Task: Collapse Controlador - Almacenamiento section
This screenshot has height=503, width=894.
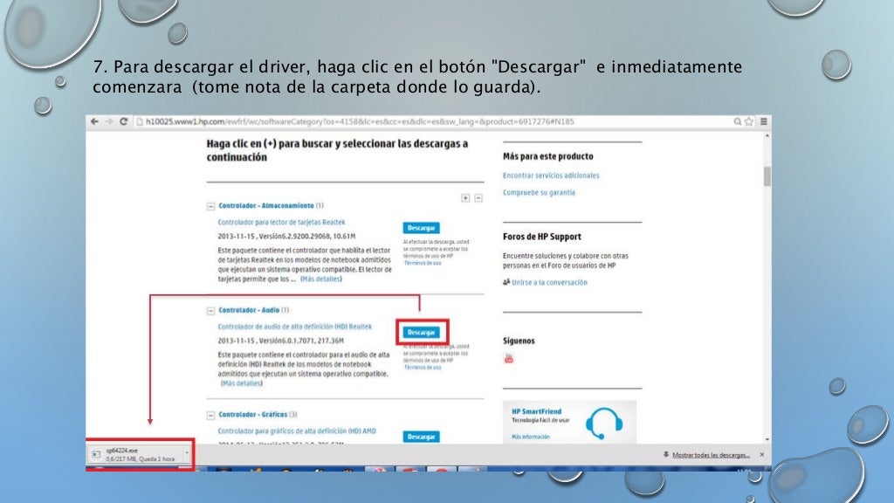Action: [210, 206]
